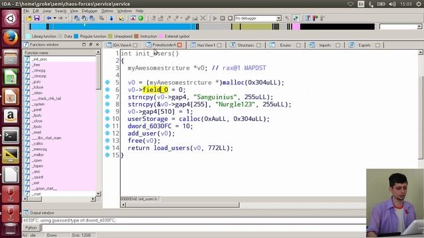
Task: Launch Firefox from the Ubuntu dock
Action: coord(11,38)
